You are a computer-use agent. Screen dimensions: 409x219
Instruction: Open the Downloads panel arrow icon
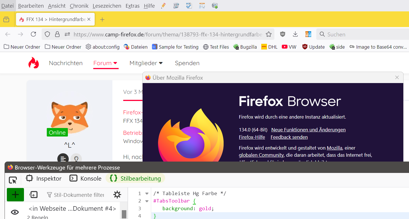[295, 34]
